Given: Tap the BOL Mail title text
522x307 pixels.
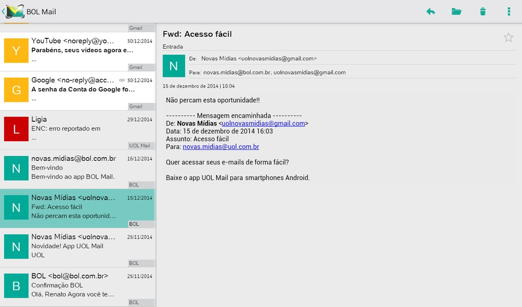Looking at the screenshot, I should (41, 12).
